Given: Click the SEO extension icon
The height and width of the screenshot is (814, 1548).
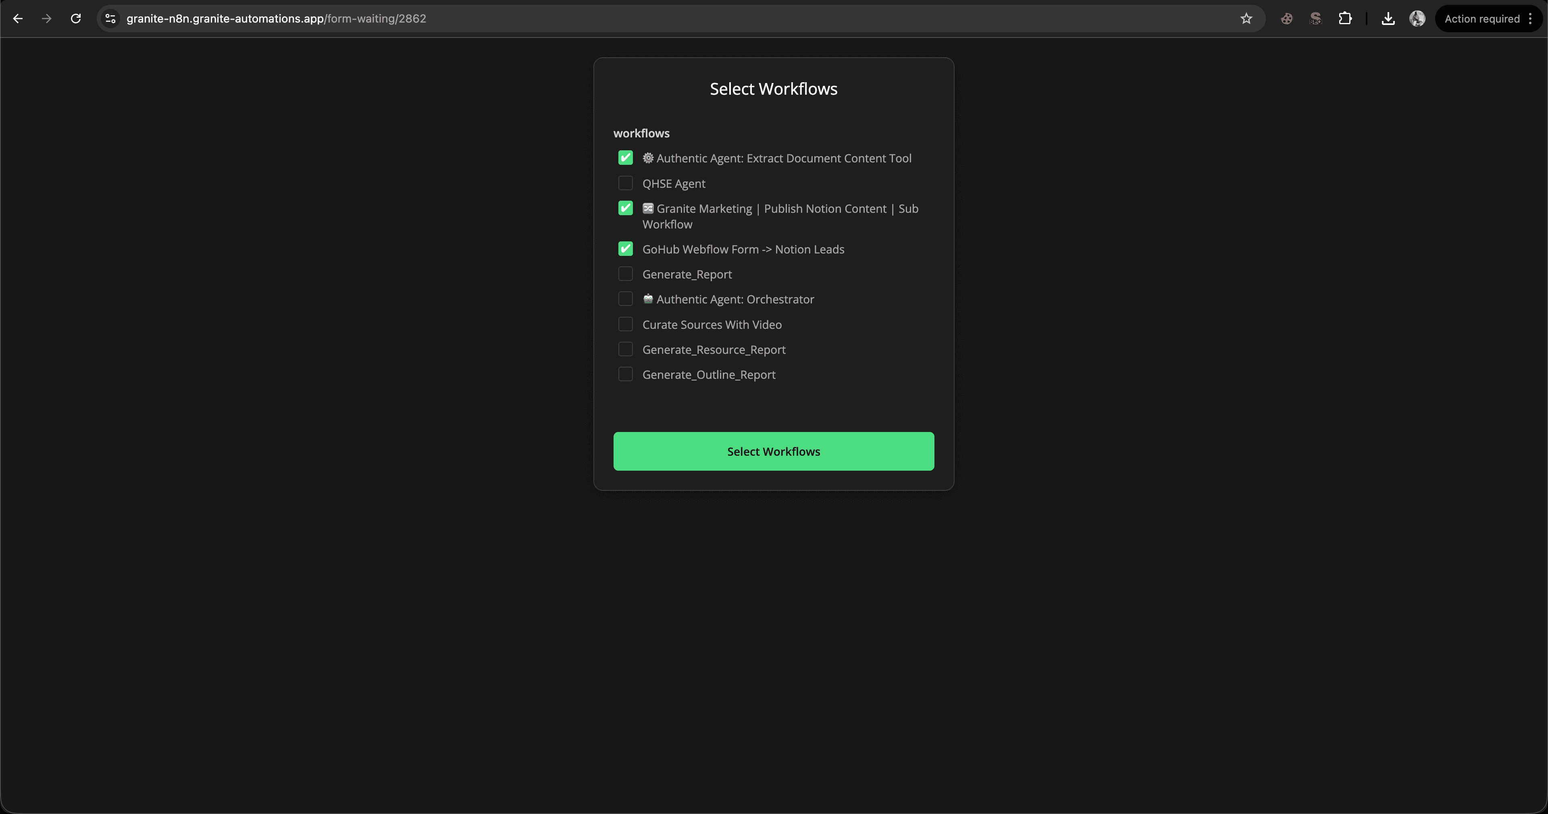Looking at the screenshot, I should (1315, 19).
